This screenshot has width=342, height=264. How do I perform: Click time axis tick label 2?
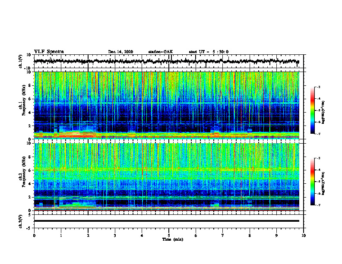[x=88, y=236]
